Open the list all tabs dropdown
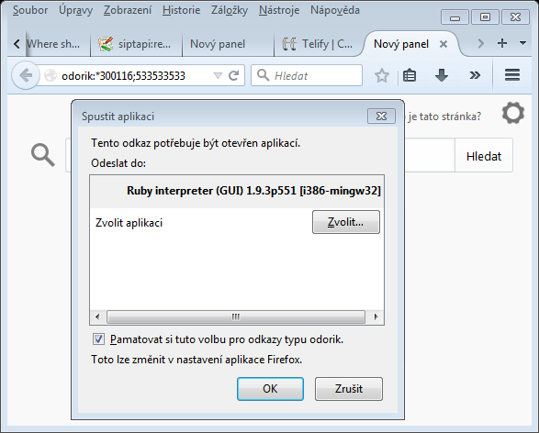The image size is (539, 433). point(522,43)
